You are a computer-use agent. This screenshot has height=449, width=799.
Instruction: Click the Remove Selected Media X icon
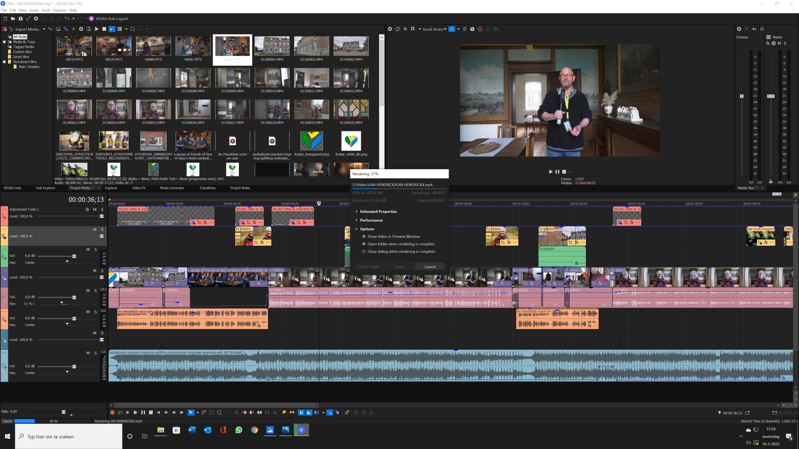[x=73, y=29]
